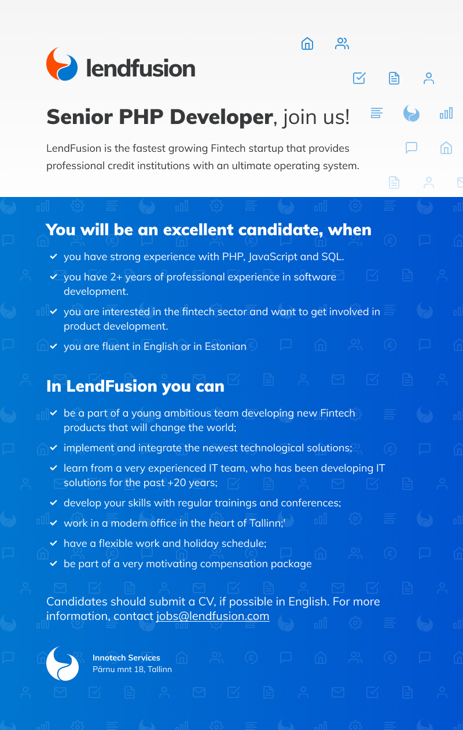The width and height of the screenshot is (463, 730).
Task: Select the In LendFusion you can heading
Action: tap(135, 386)
